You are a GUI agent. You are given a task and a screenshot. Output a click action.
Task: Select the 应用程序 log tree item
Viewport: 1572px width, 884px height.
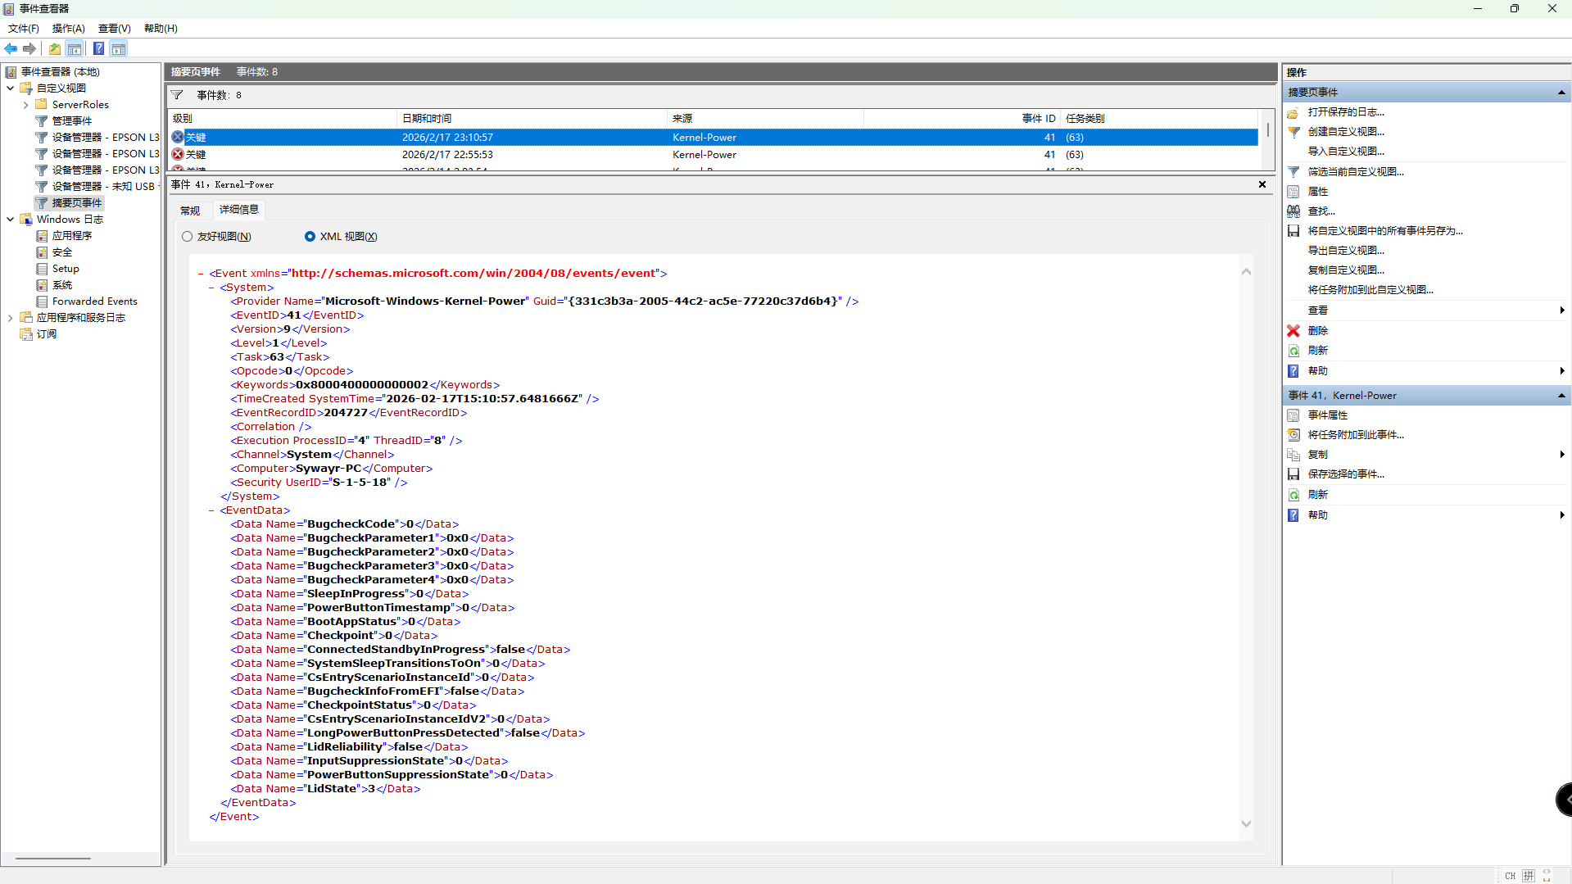72,236
